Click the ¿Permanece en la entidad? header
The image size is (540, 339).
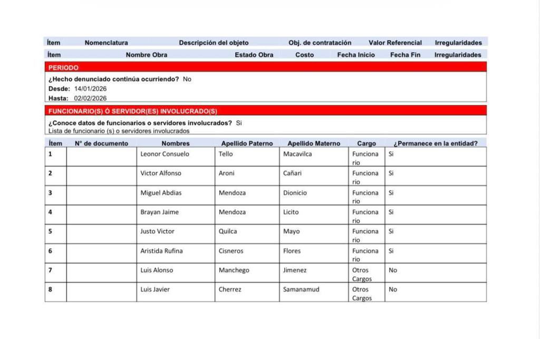click(436, 143)
